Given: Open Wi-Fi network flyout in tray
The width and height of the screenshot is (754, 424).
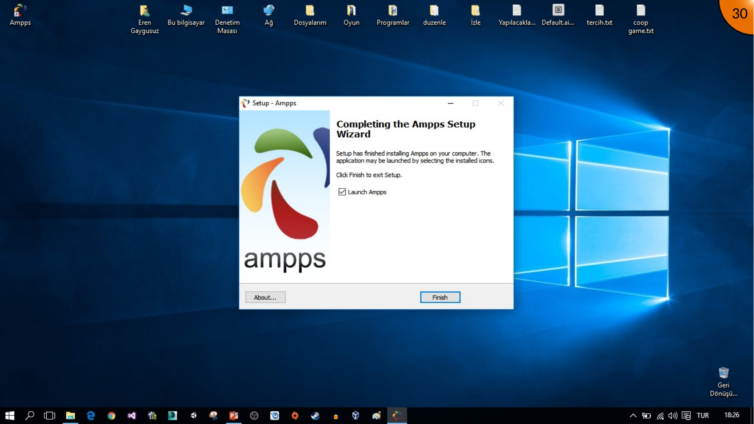Looking at the screenshot, I should coord(660,416).
